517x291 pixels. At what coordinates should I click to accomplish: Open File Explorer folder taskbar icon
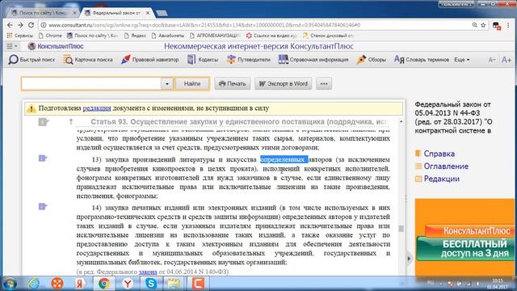click(174, 284)
